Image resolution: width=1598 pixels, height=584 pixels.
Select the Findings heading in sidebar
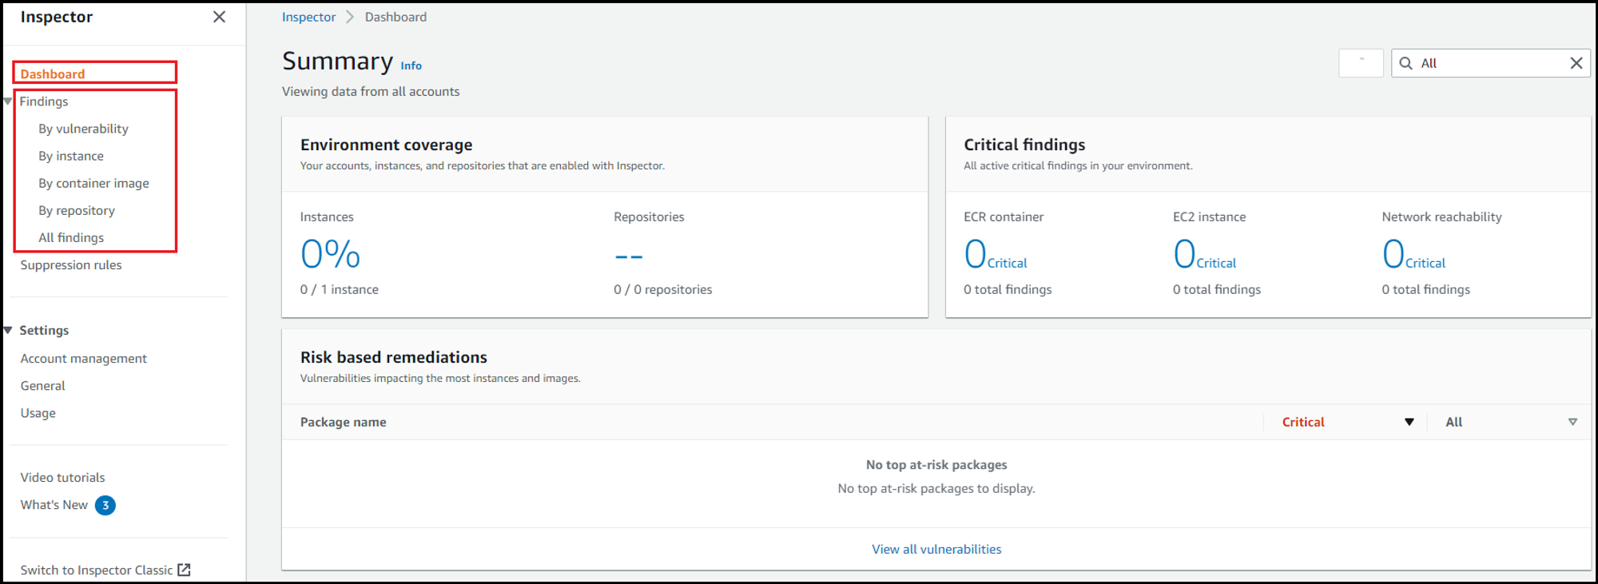click(x=44, y=101)
